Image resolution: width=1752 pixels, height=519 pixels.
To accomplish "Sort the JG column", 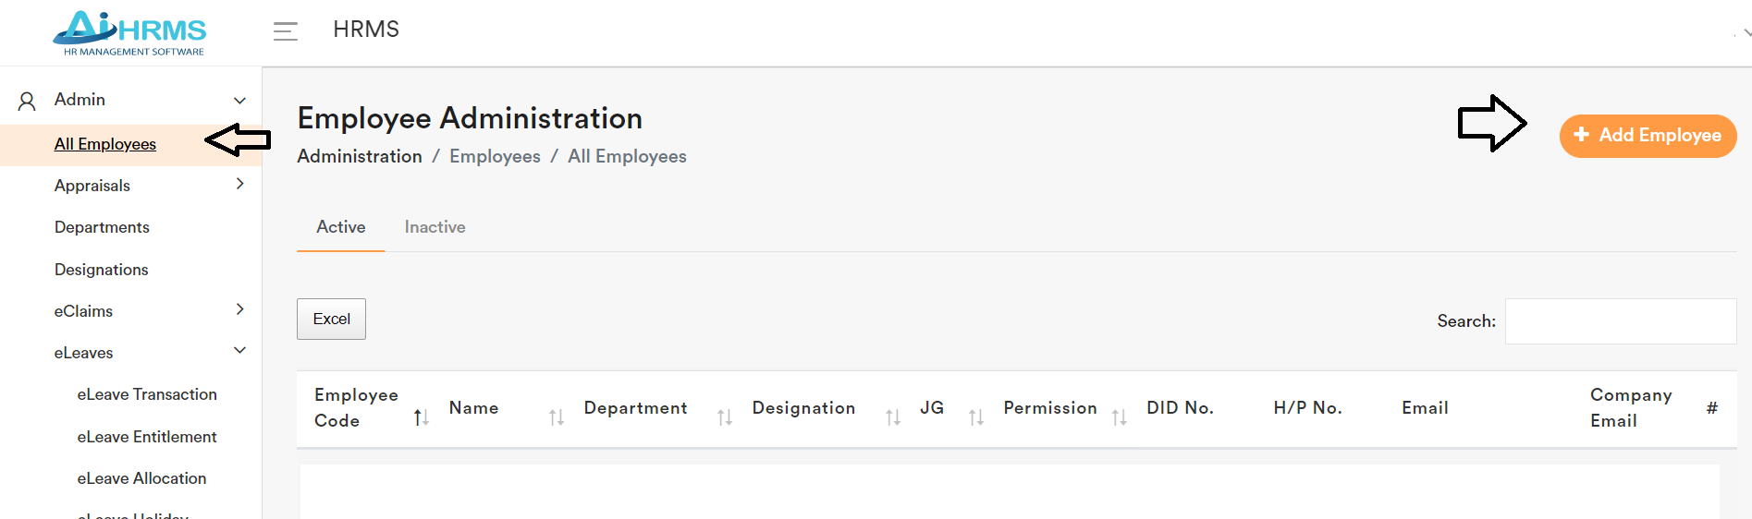I will click(x=976, y=417).
